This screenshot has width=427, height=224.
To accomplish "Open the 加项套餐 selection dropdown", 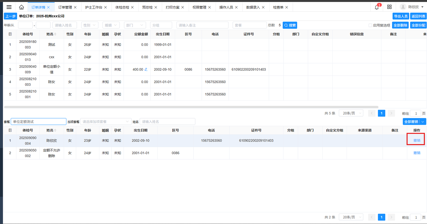I will pyautogui.click(x=106, y=122).
